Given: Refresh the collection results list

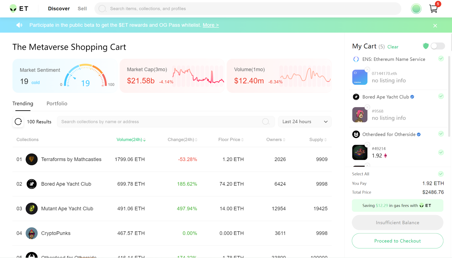Looking at the screenshot, I should [x=18, y=122].
